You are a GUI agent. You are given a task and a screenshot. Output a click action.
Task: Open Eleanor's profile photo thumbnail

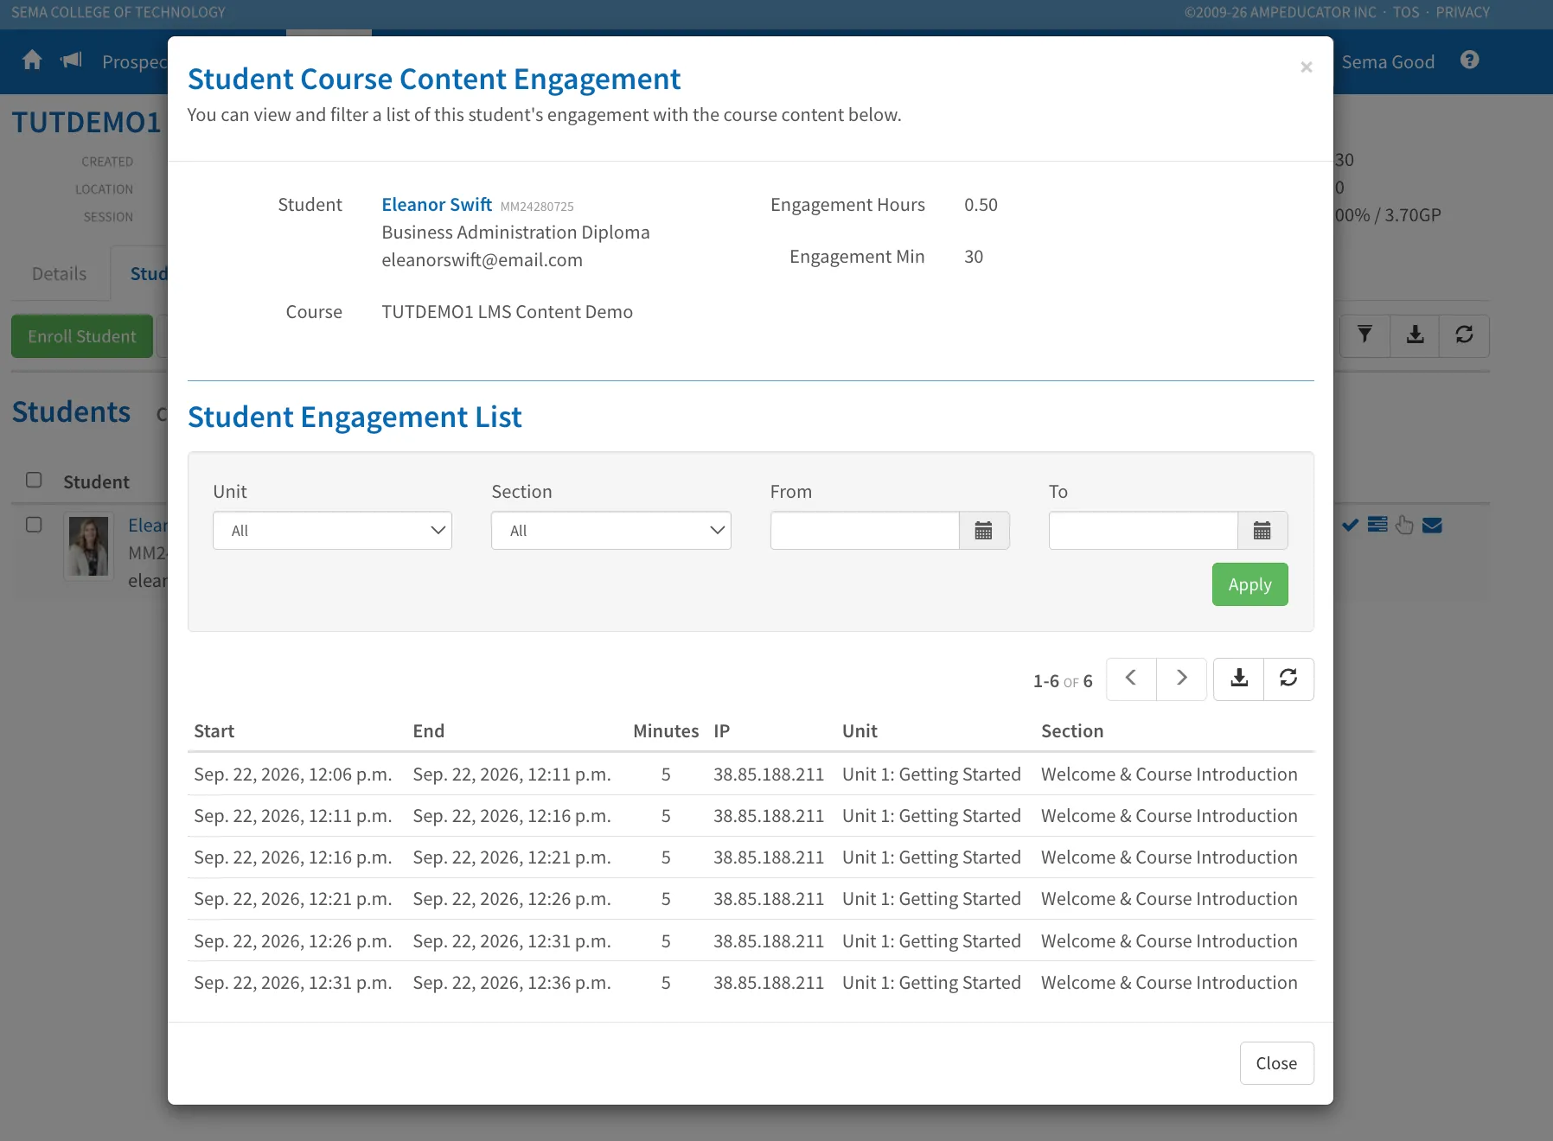[x=89, y=546]
